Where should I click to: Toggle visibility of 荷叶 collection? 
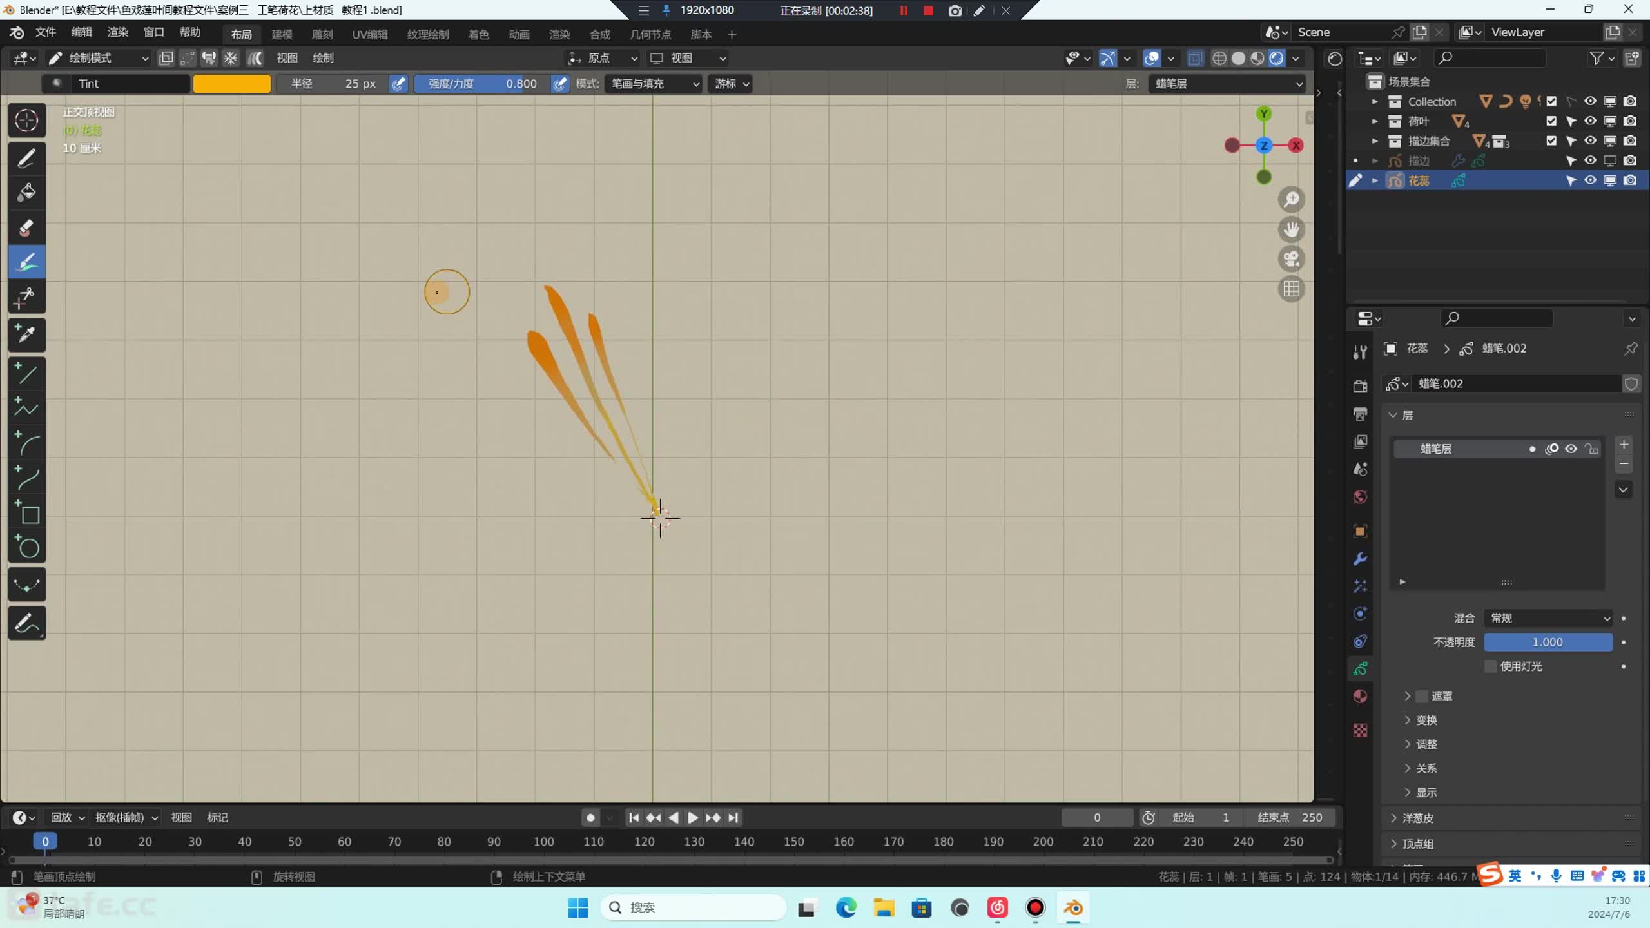click(x=1590, y=121)
